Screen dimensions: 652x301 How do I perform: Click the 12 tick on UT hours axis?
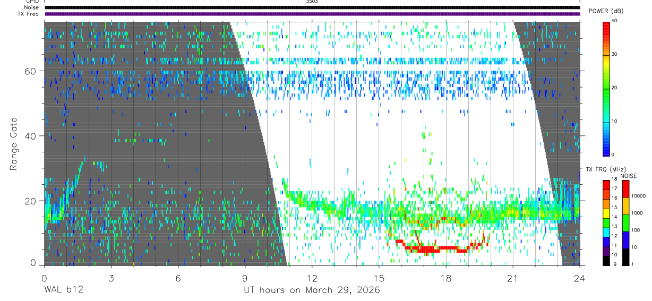tap(312, 278)
